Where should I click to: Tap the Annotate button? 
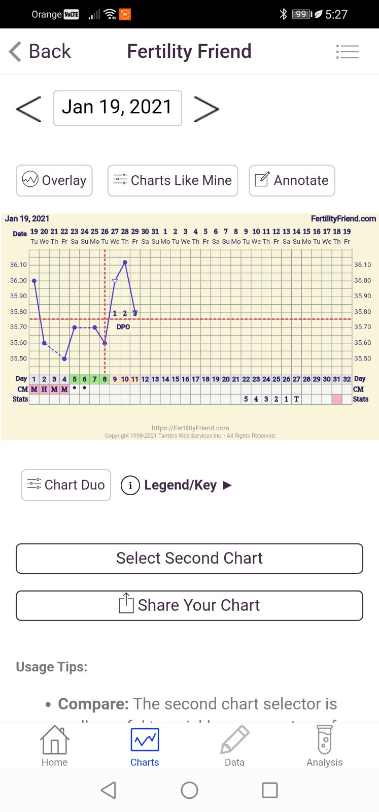pyautogui.click(x=292, y=180)
